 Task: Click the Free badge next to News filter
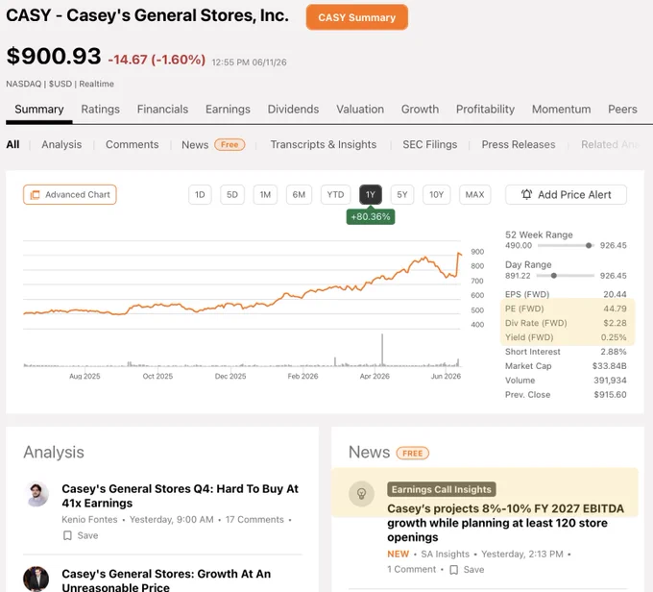tap(230, 145)
